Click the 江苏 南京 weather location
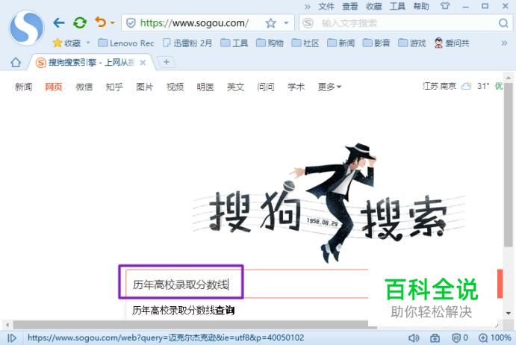Screen dimensions: 516x345 pyautogui.click(x=439, y=87)
